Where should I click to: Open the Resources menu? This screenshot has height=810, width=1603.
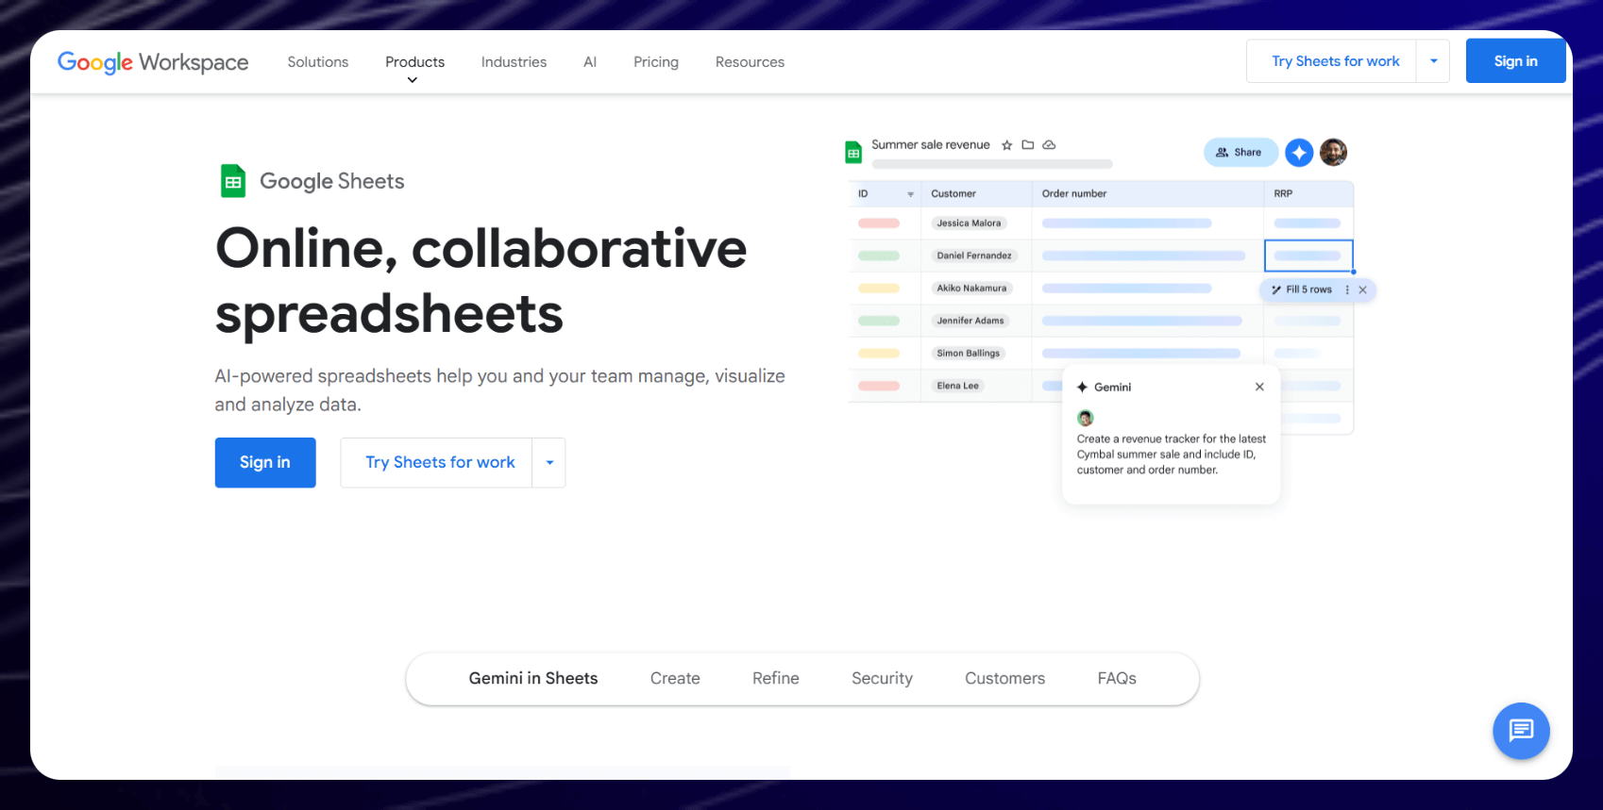coord(750,62)
